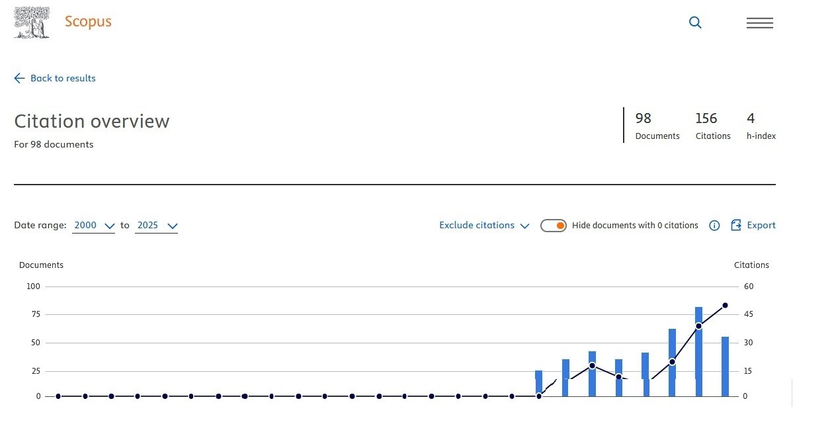Image resolution: width=832 pixels, height=434 pixels.
Task: Open the start year 2000 dropdown
Action: tap(94, 226)
